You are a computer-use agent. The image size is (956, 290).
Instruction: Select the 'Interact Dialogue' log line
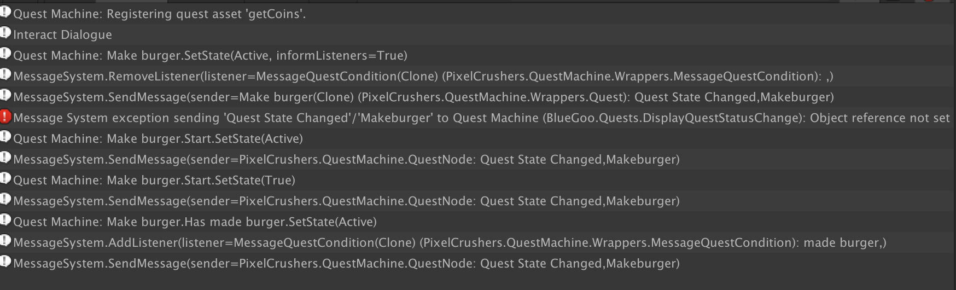[x=62, y=35]
